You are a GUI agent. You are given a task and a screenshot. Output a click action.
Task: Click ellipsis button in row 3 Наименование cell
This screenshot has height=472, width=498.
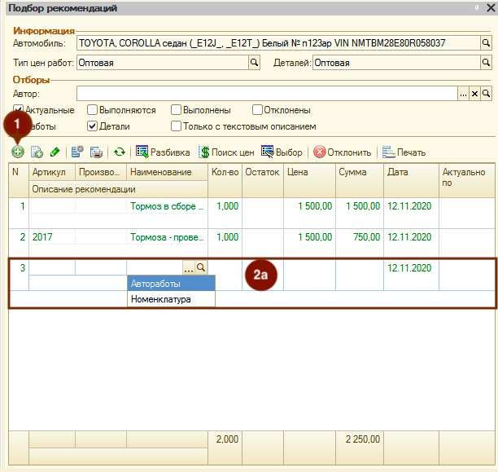189,268
